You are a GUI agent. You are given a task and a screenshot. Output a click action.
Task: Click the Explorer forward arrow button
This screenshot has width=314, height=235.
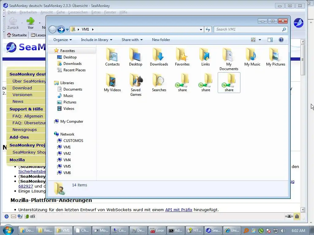[x=61, y=30]
